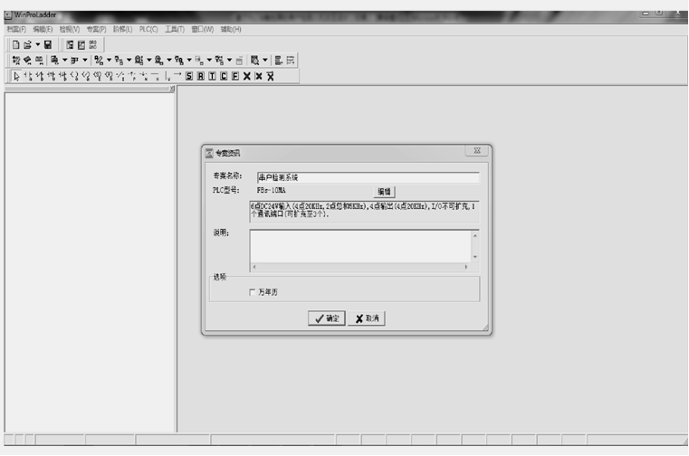The width and height of the screenshot is (689, 456).
Task: Select the arrow pointer tool
Action: tap(16, 76)
